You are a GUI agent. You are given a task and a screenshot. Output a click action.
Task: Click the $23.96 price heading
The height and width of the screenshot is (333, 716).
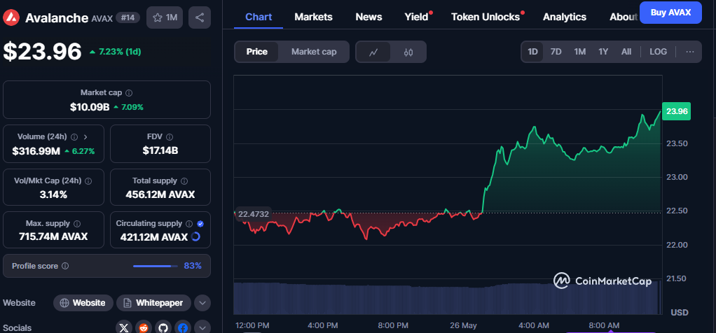42,52
